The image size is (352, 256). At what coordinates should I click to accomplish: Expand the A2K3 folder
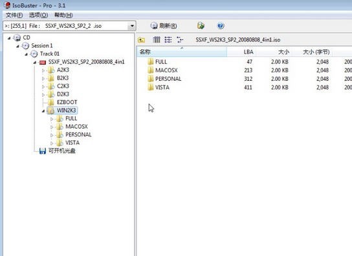[x=43, y=70]
